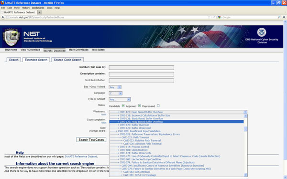Select CWE-126 Buffer Overread
Image resolution: width=287 pixels, height=179 pixels.
click(x=177, y=125)
